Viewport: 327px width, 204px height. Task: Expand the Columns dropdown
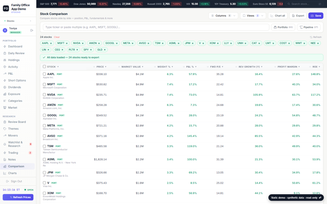coord(223,16)
